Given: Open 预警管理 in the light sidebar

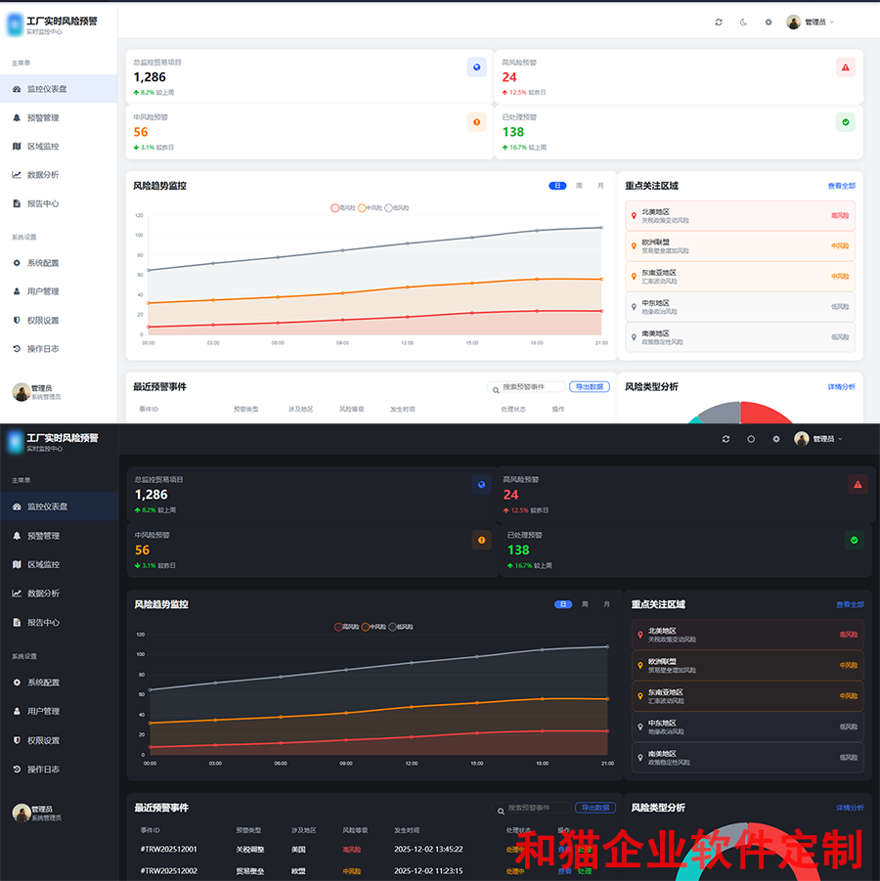Looking at the screenshot, I should [43, 117].
